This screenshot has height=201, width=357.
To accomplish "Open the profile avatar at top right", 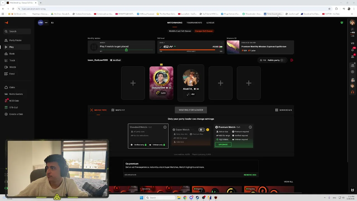I will click(353, 23).
